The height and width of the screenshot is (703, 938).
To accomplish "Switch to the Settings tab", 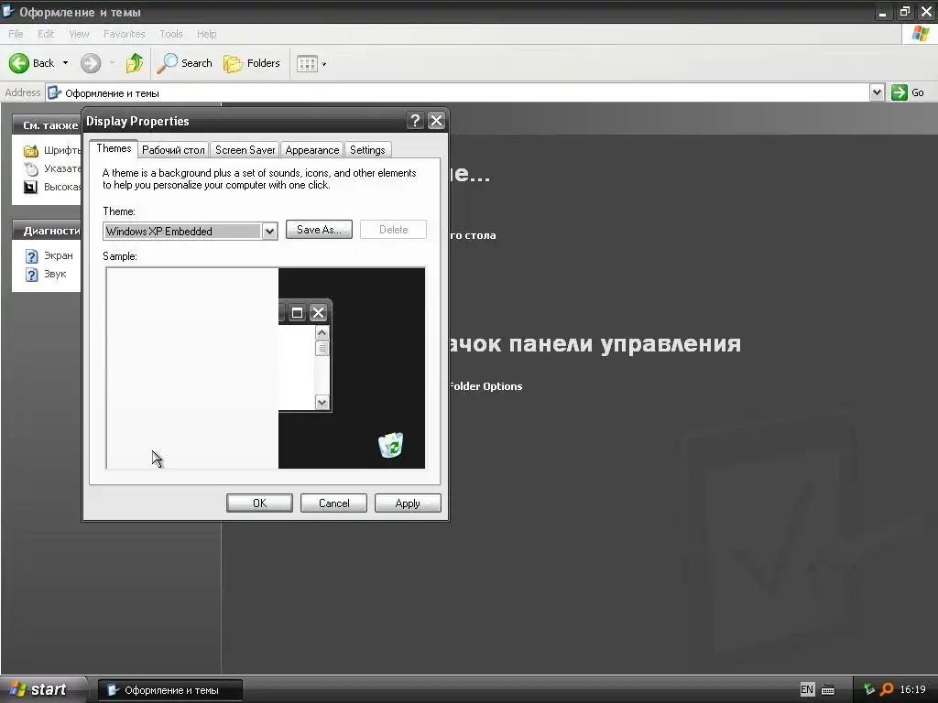I will pyautogui.click(x=367, y=150).
